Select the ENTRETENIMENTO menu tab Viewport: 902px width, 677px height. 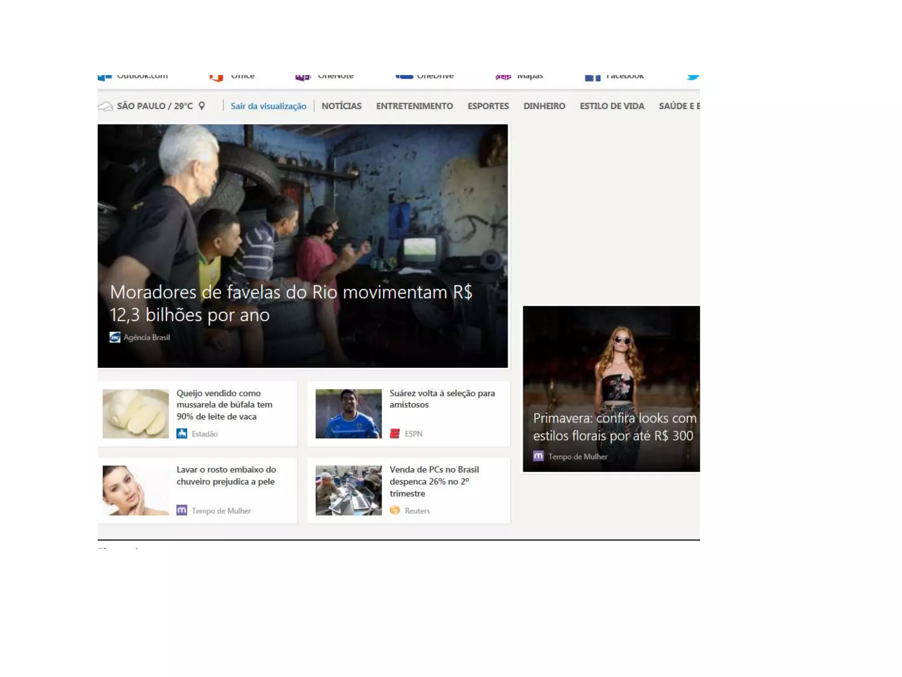[x=414, y=106]
